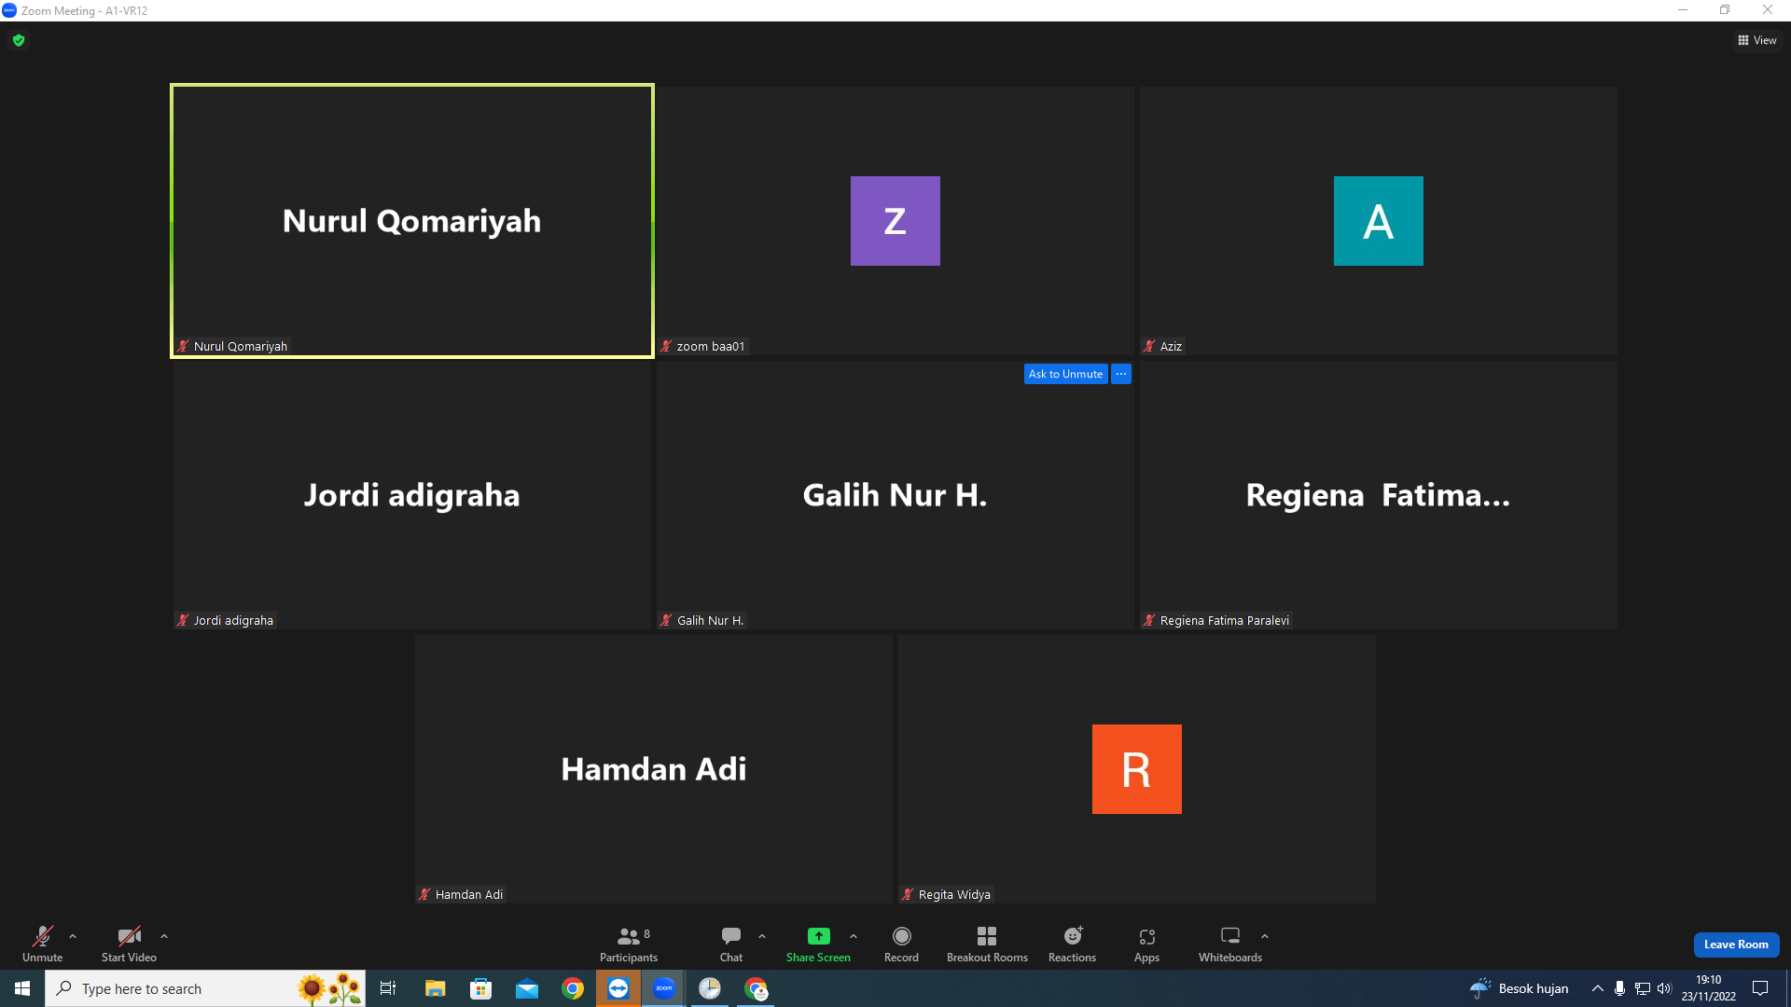
Task: Restore down the Zoom window
Action: [1725, 10]
